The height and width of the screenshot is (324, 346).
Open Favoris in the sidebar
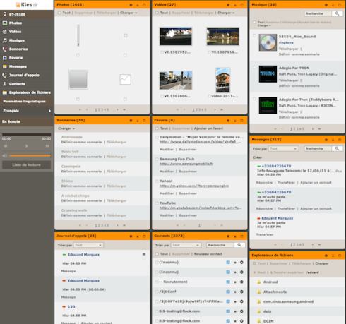point(16,58)
